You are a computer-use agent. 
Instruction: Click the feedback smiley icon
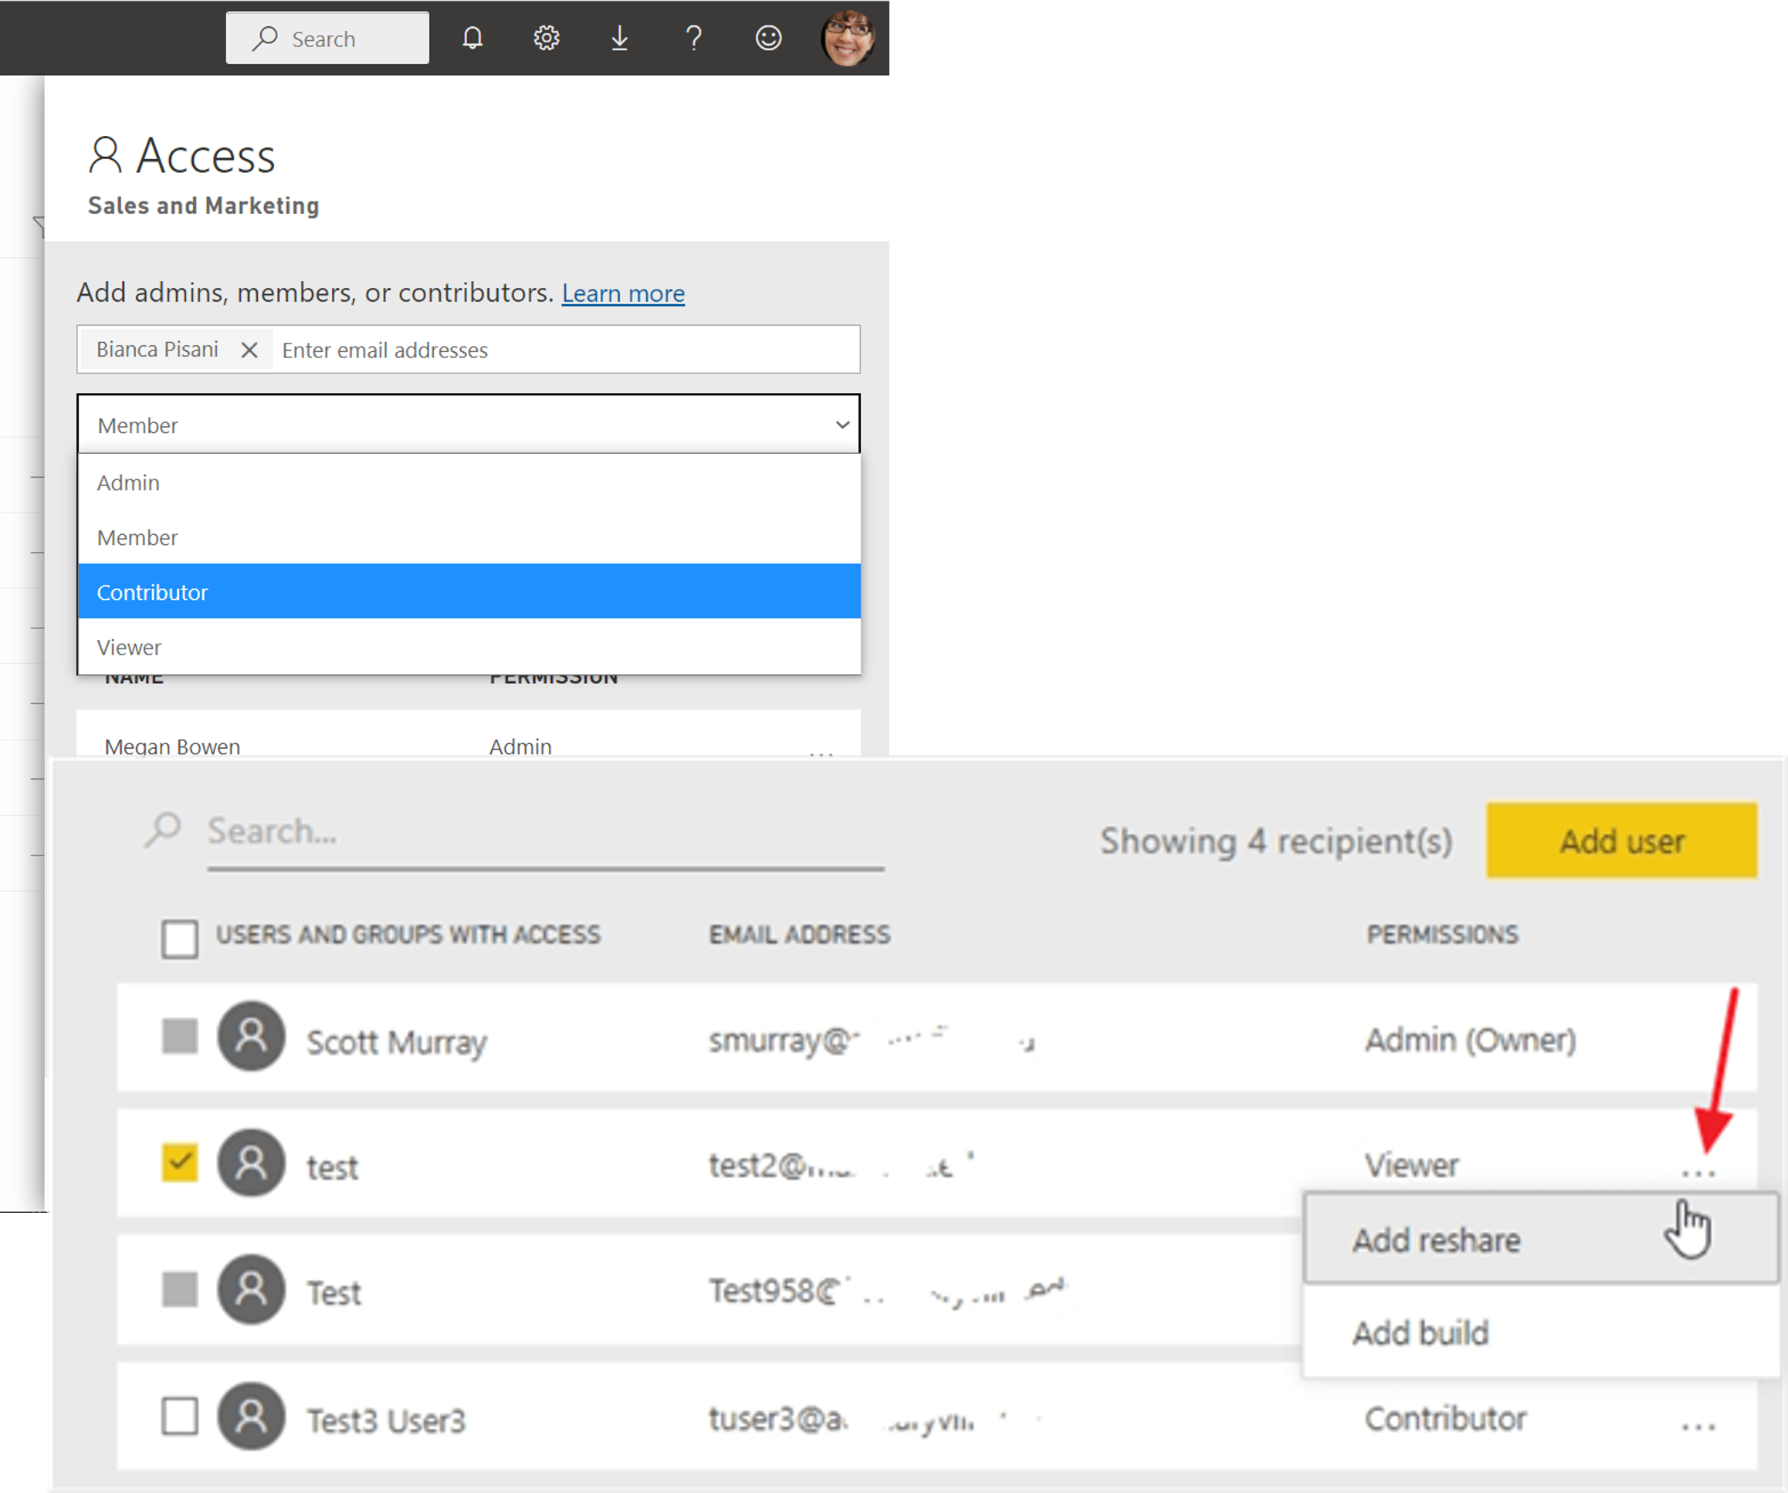tap(768, 39)
